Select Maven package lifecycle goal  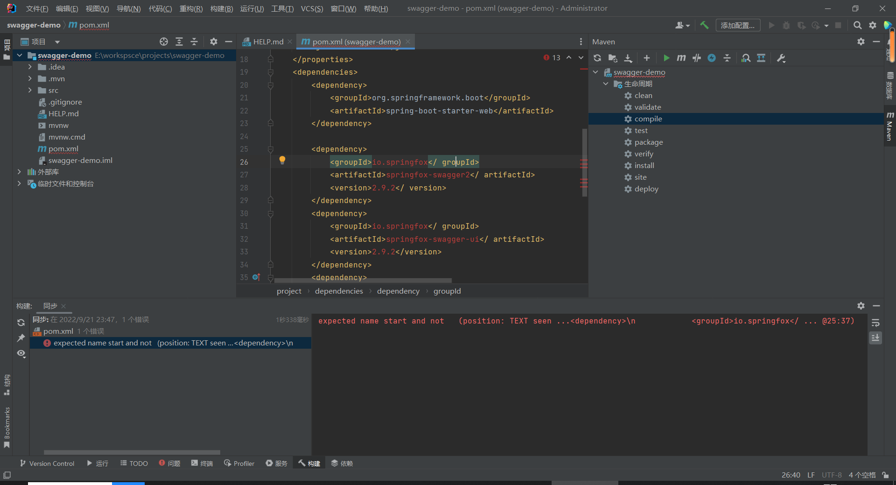[649, 142]
